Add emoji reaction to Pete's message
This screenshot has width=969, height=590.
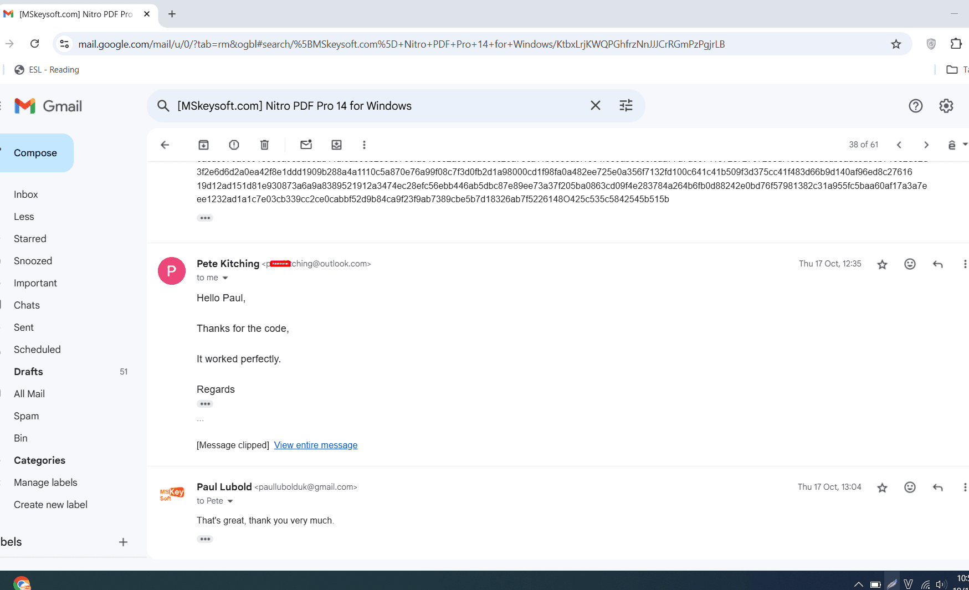(910, 264)
